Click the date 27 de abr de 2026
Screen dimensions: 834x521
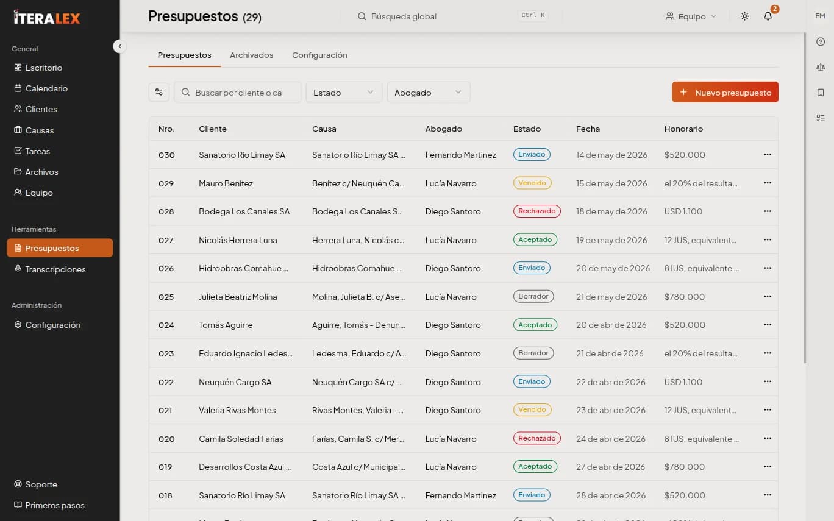tap(610, 467)
